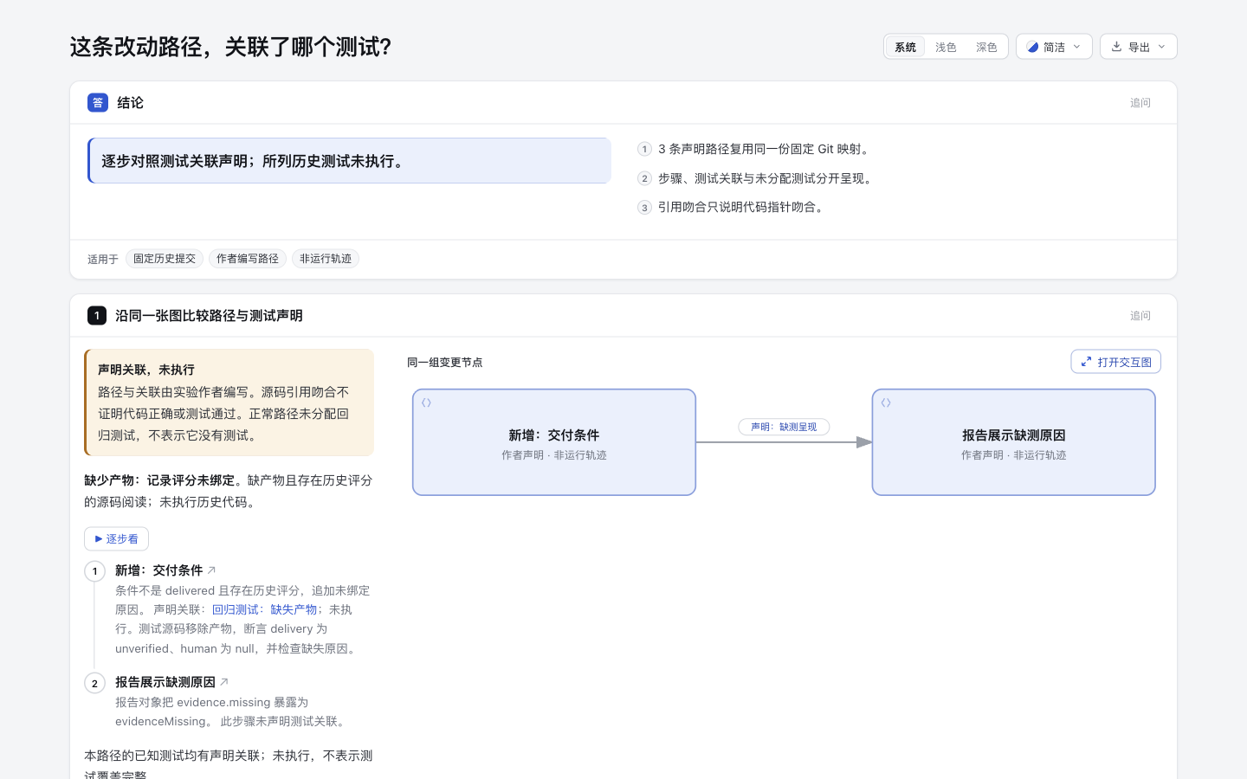Click step number 2 circle in the timeline

point(95,683)
